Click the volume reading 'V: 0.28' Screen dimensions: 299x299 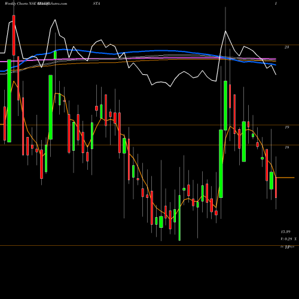pyautogui.click(x=286, y=239)
